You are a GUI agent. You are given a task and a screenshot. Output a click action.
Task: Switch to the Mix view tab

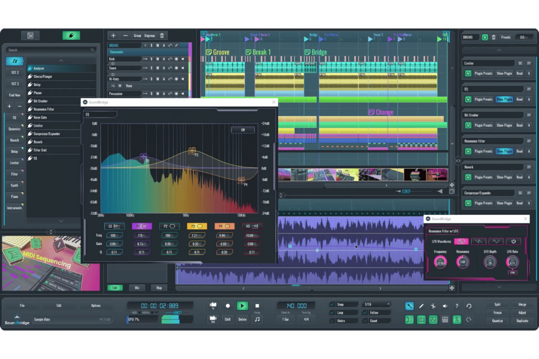pyautogui.click(x=137, y=288)
